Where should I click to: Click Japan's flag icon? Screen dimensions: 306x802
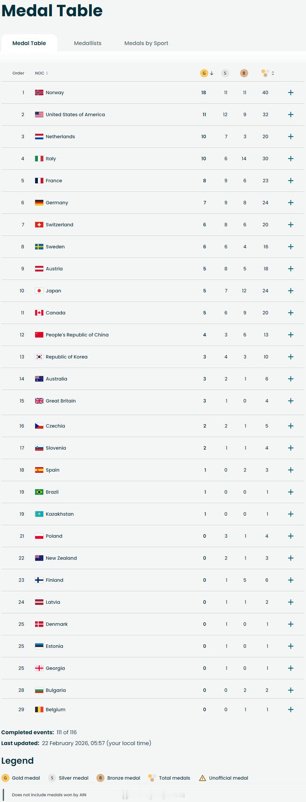click(39, 291)
